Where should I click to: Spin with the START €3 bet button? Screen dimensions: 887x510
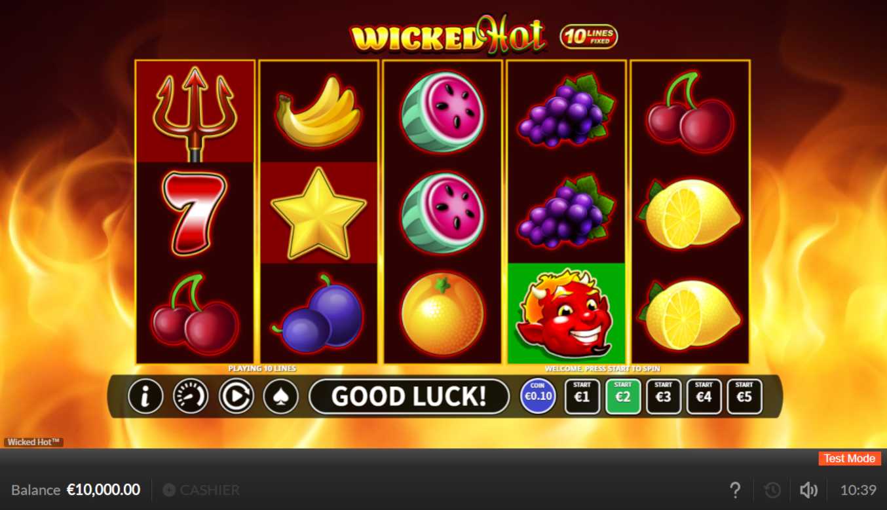point(664,397)
